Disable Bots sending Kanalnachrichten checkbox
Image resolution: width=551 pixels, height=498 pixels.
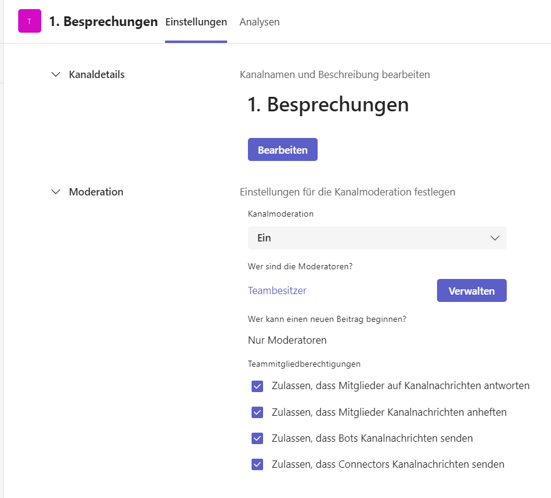click(258, 438)
